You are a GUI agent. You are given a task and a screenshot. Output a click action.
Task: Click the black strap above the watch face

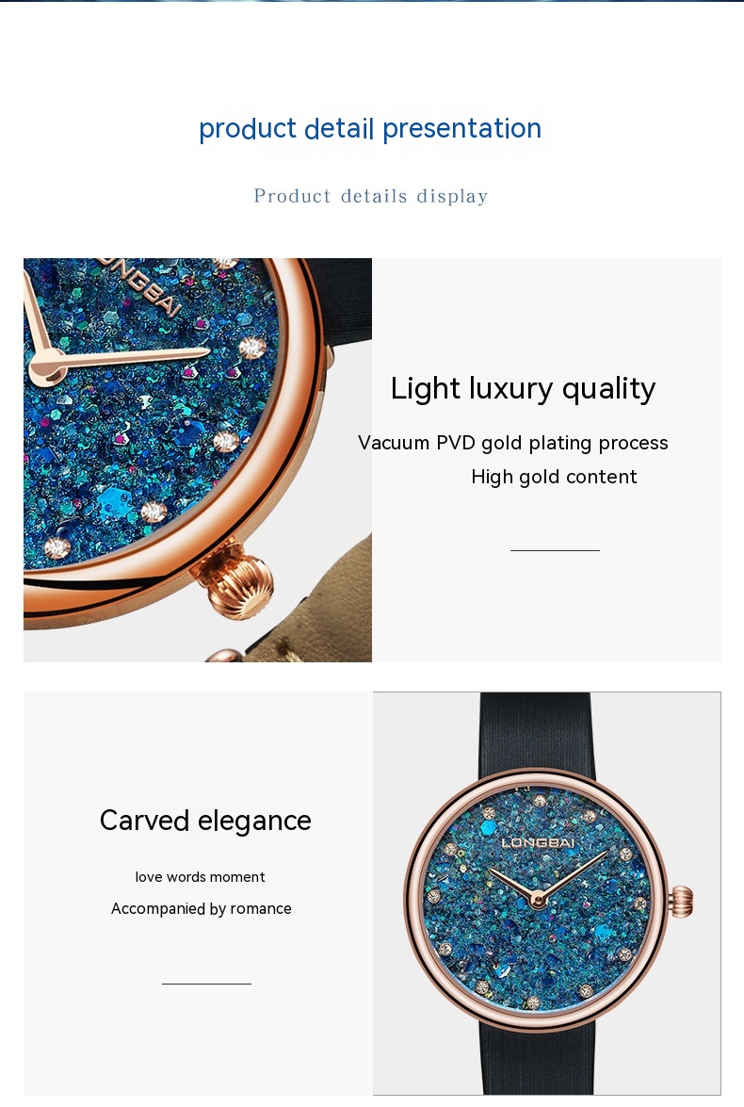point(538,731)
